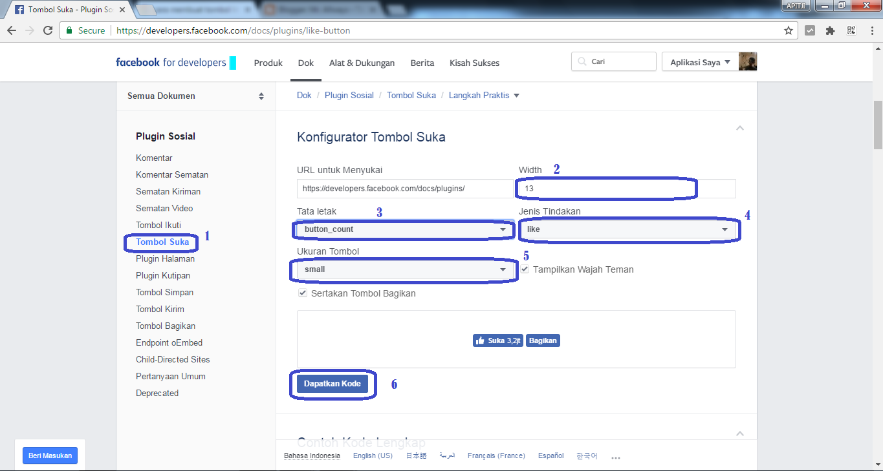
Task: Click the thumbs-up Suka preview button
Action: pos(497,340)
